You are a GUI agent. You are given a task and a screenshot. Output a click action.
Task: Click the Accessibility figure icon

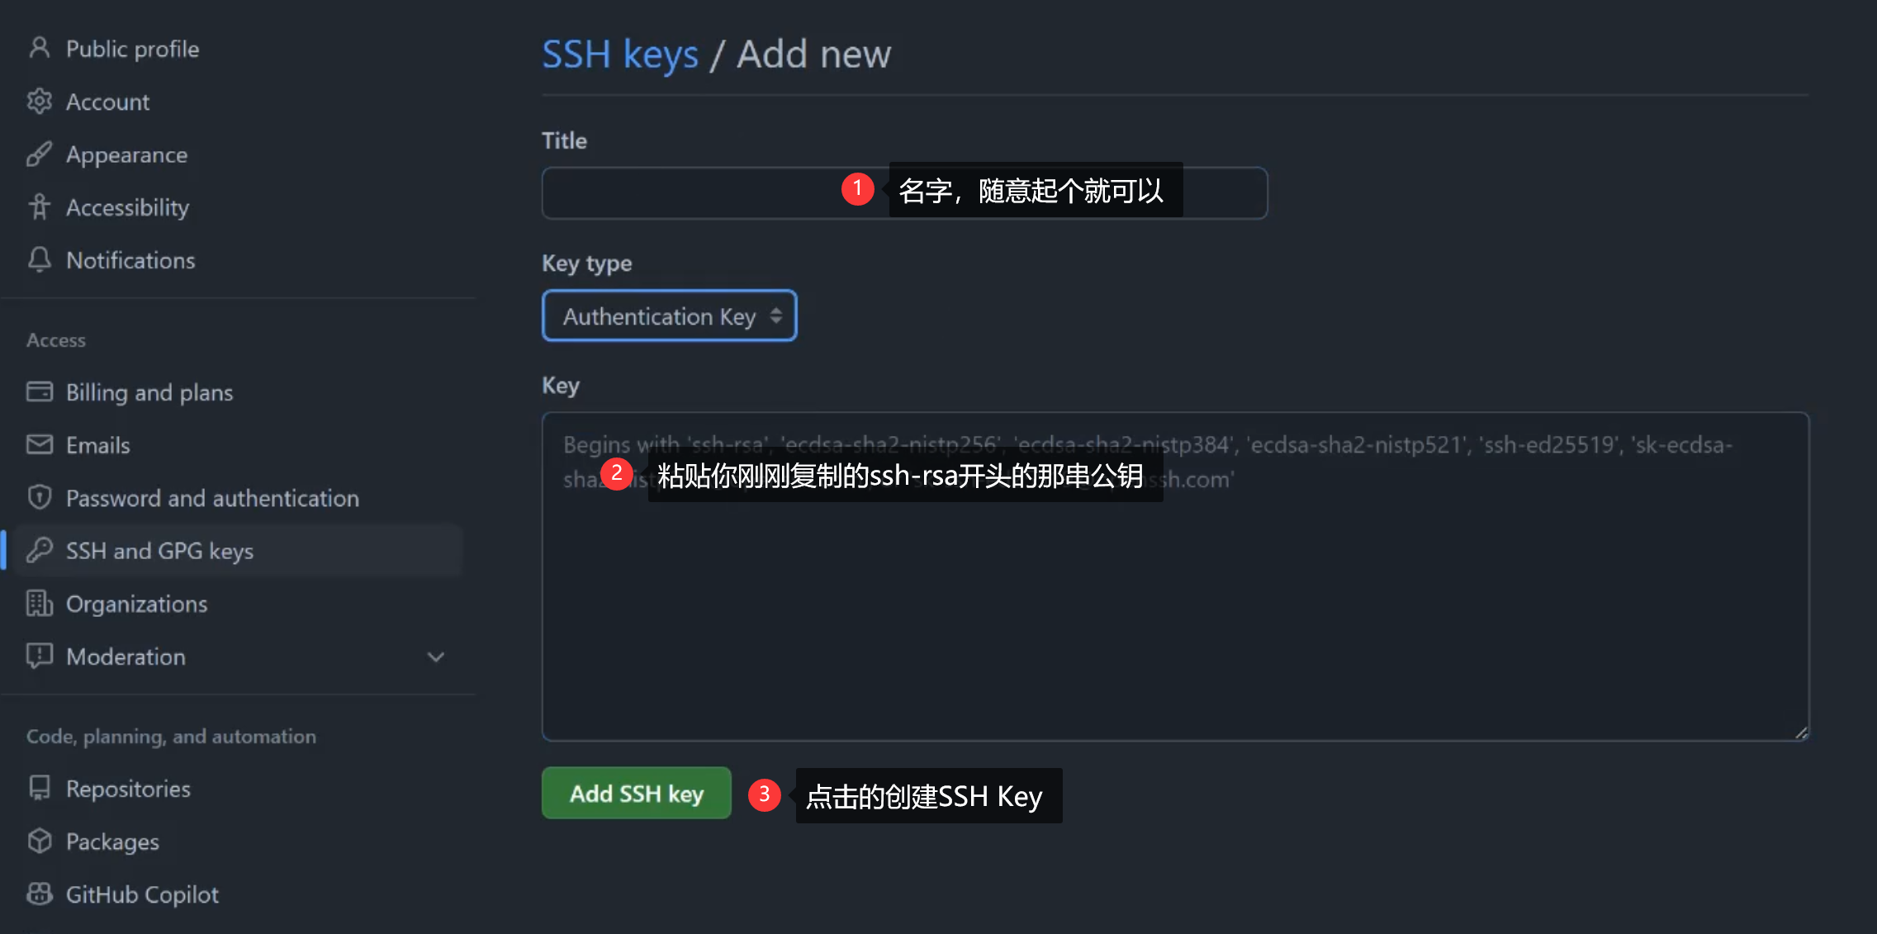click(x=39, y=206)
